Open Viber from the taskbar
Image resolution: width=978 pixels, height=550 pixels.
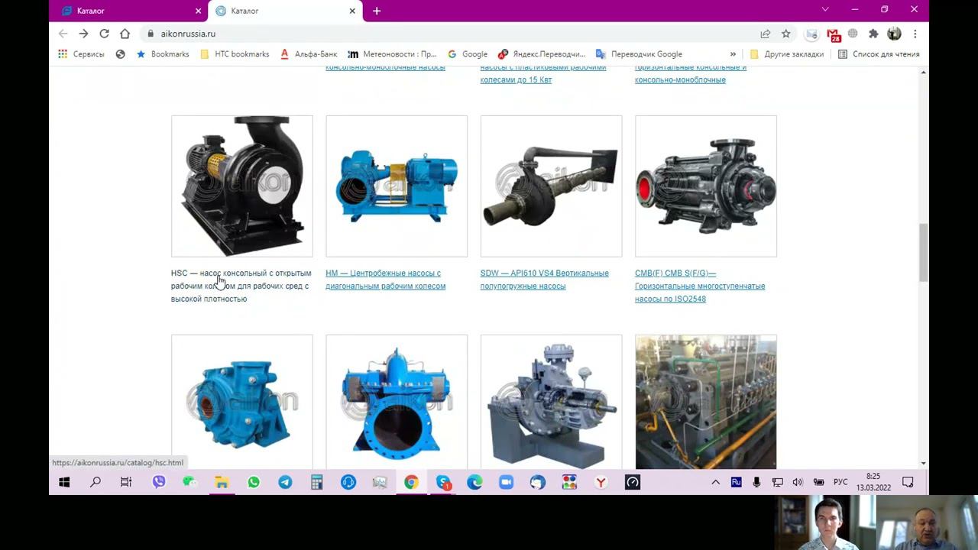[x=159, y=482]
